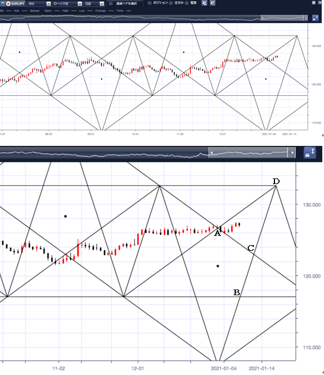This screenshot has width=324, height=375.
Task: Open the 日足 timeframe dropdown
Action: (x=102, y=3)
